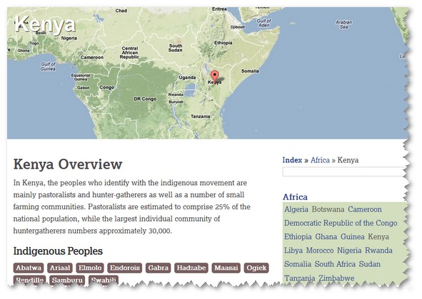Open the Morocco country link

[x=320, y=251]
